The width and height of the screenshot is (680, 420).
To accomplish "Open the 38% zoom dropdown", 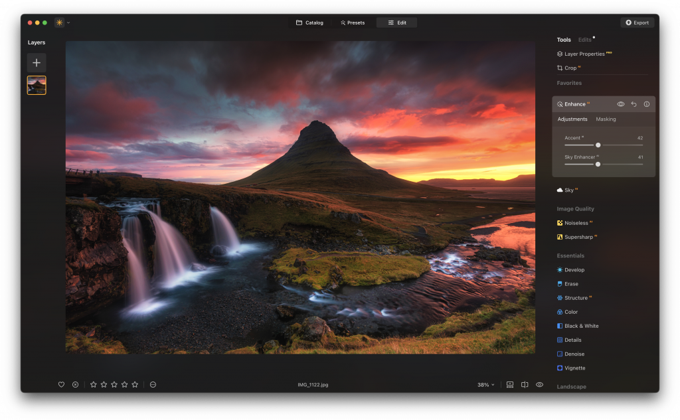I will (485, 385).
